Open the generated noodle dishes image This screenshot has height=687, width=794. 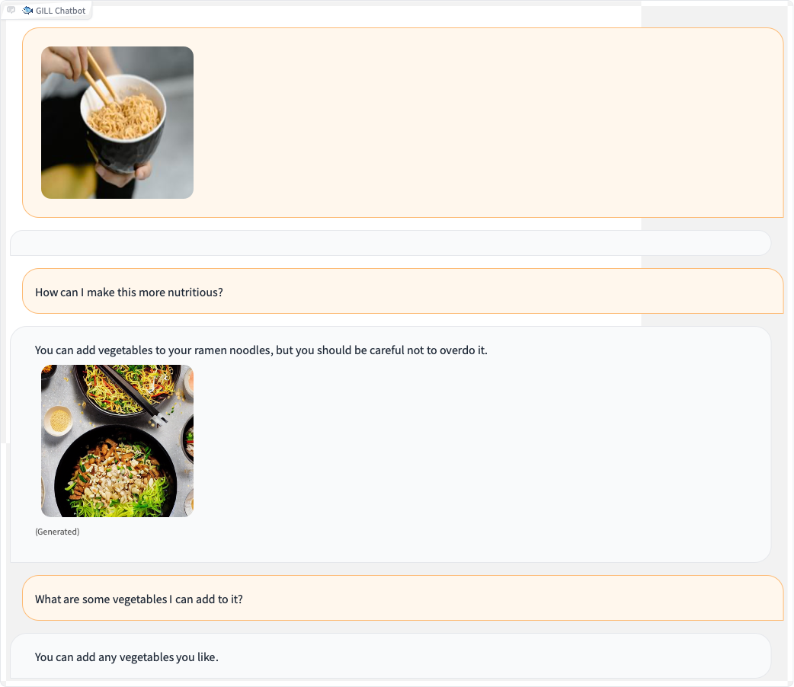(117, 441)
